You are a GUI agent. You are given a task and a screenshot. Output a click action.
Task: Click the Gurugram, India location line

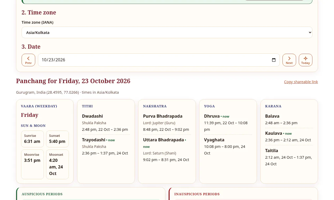67,92
